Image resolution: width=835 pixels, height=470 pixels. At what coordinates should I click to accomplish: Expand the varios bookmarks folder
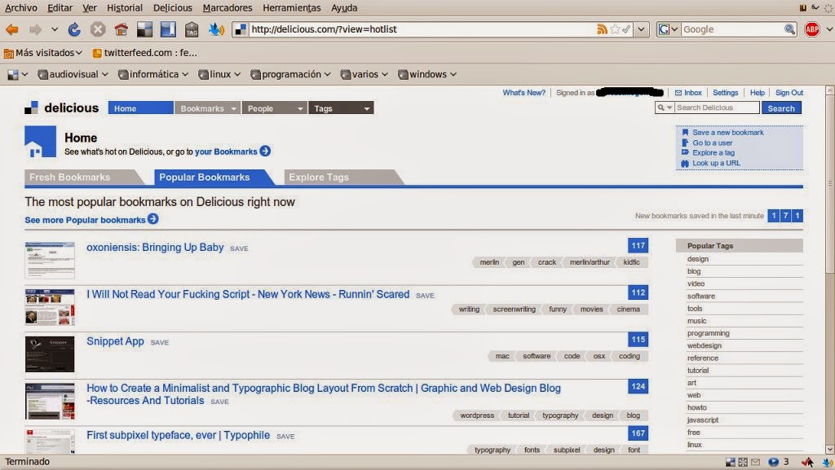364,74
